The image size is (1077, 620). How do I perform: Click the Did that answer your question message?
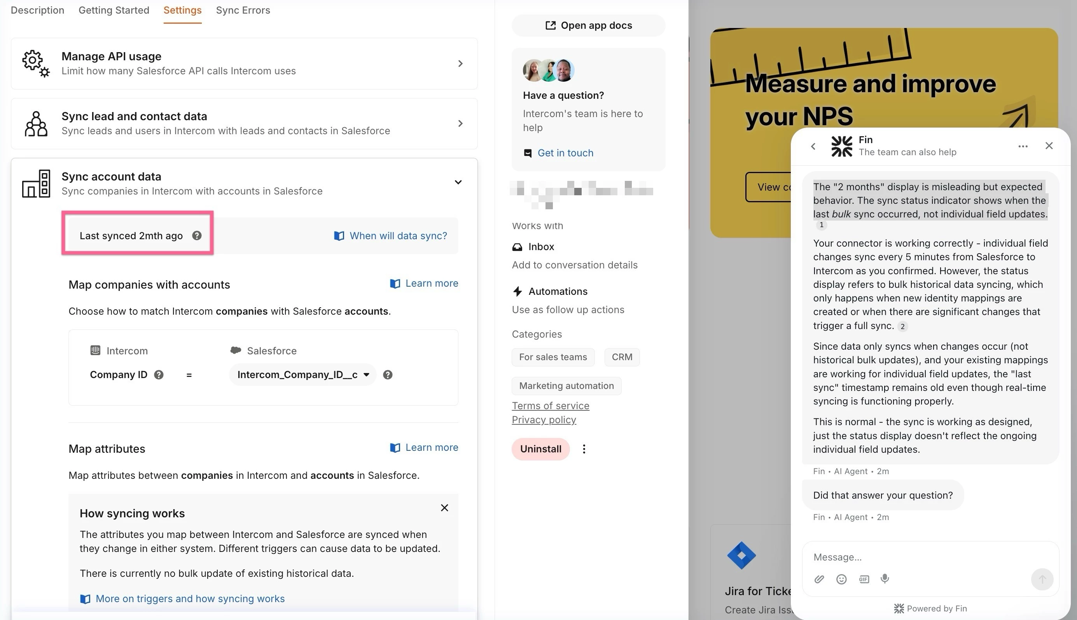(883, 495)
